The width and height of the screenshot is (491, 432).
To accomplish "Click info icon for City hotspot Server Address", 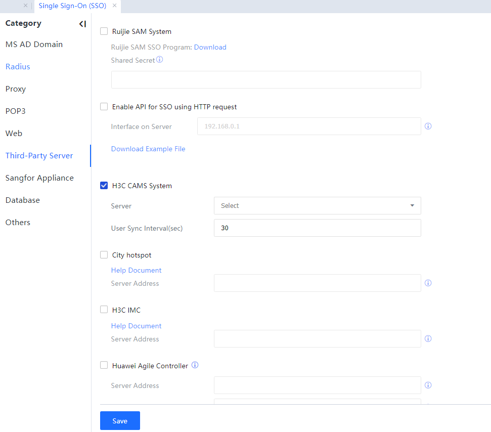I will (x=428, y=283).
